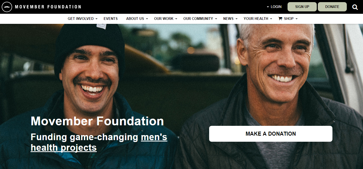
Task: Click the Movember Foundation header text
Action: coord(48,7)
